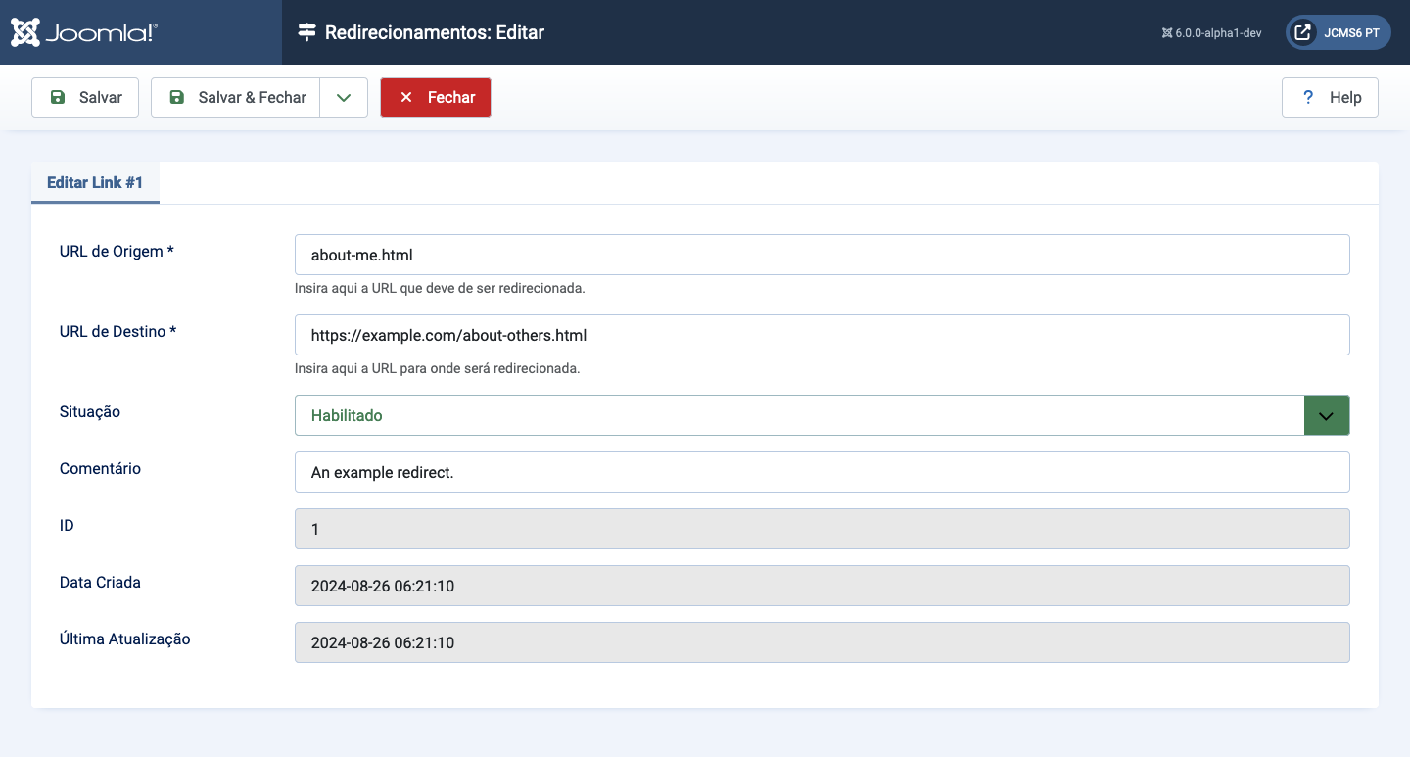Click the X icon on Fechar button
Image resolution: width=1410 pixels, height=757 pixels.
click(406, 98)
